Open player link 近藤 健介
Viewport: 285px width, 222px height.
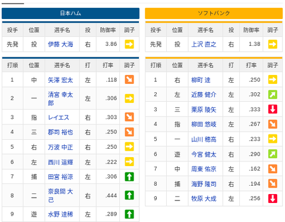pos(204,95)
